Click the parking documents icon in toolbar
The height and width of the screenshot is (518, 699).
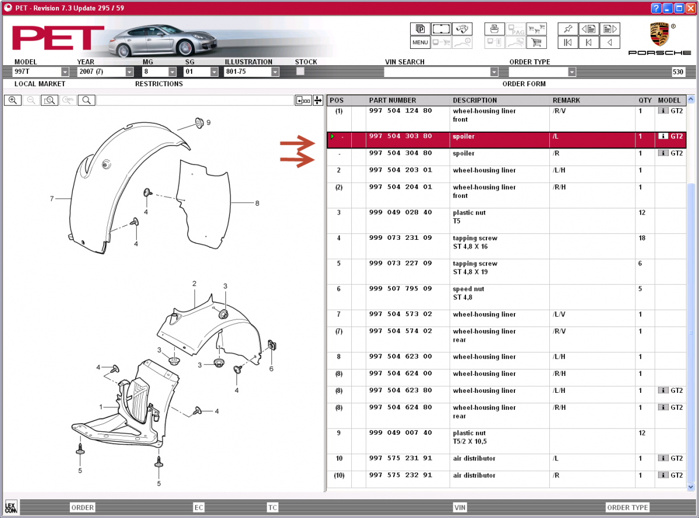tap(419, 29)
